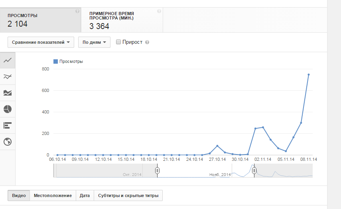
Task: Click the left range slider handle
Action: (x=157, y=171)
